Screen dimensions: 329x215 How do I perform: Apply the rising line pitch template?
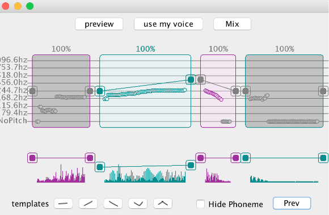(88, 204)
